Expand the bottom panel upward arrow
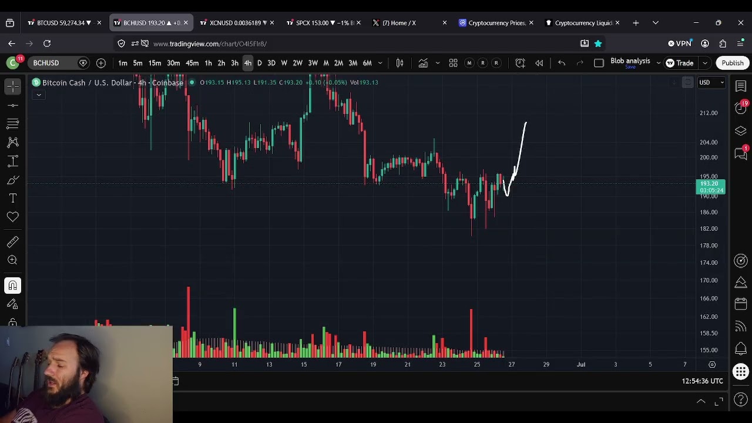The width and height of the screenshot is (752, 423). click(x=700, y=401)
